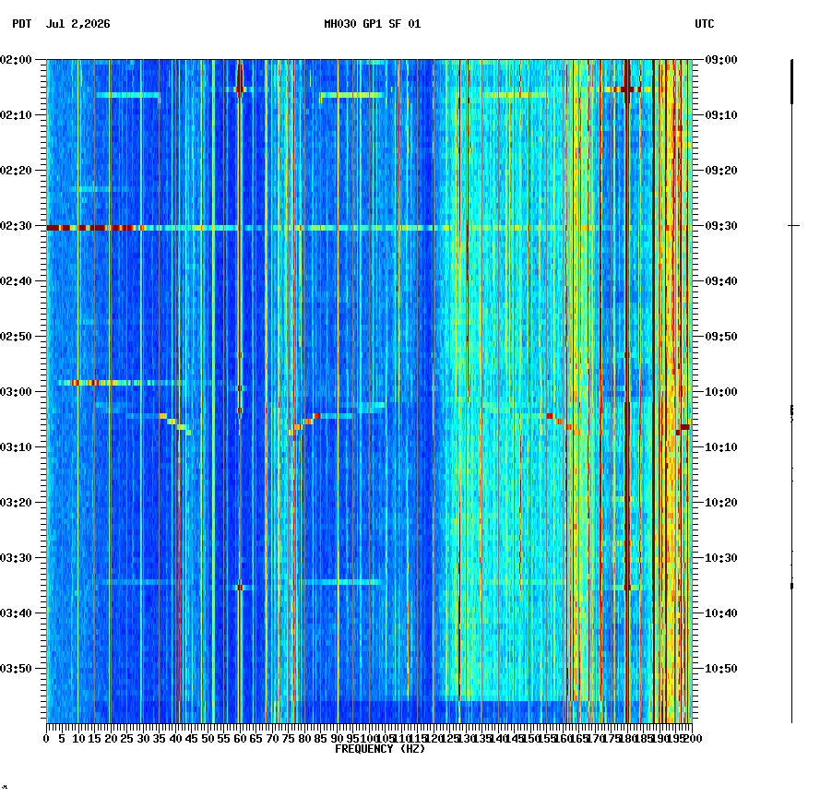Click the '09:10' UTC time label

[721, 114]
